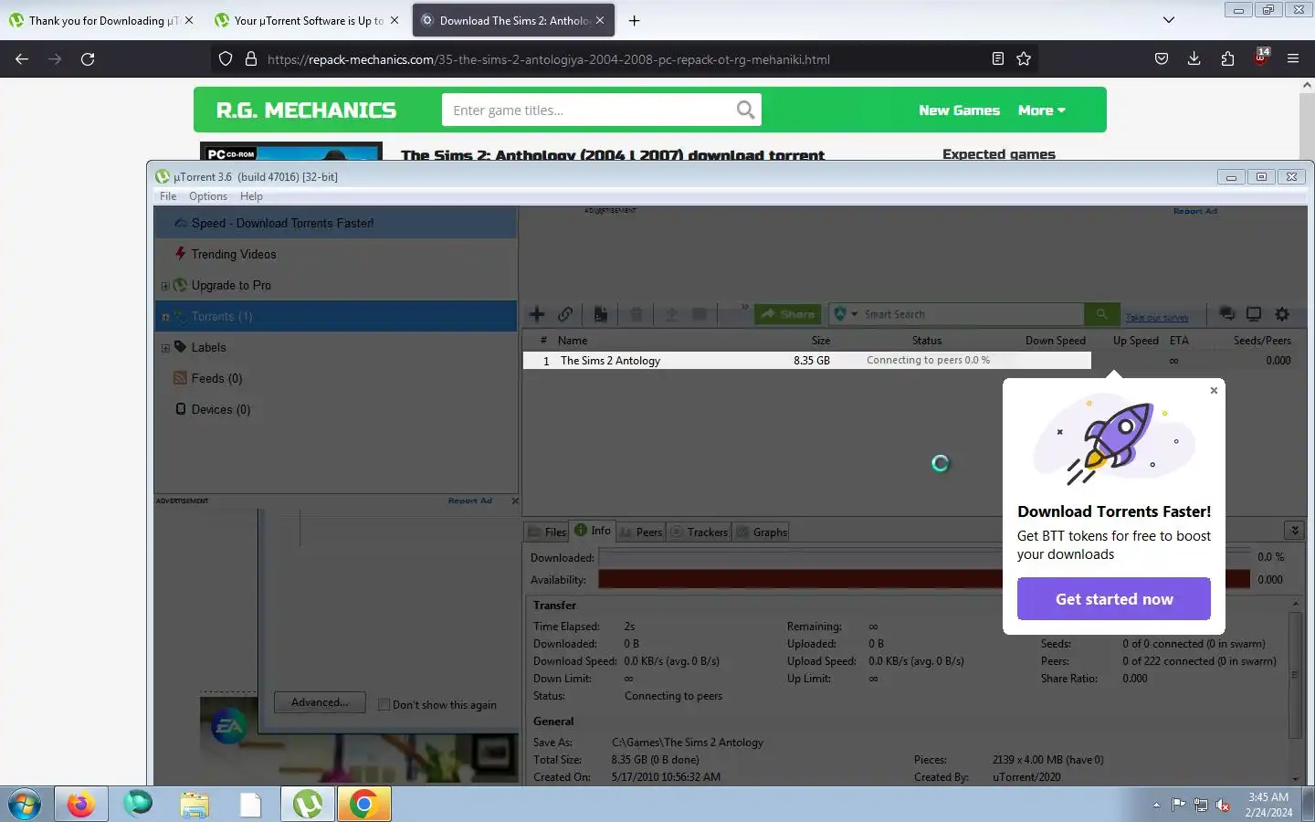This screenshot has height=822, width=1315.
Task: Sort by Name column header
Action: 573,341
